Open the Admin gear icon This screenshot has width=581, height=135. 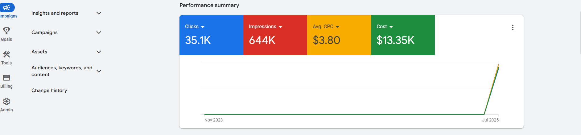point(6,101)
